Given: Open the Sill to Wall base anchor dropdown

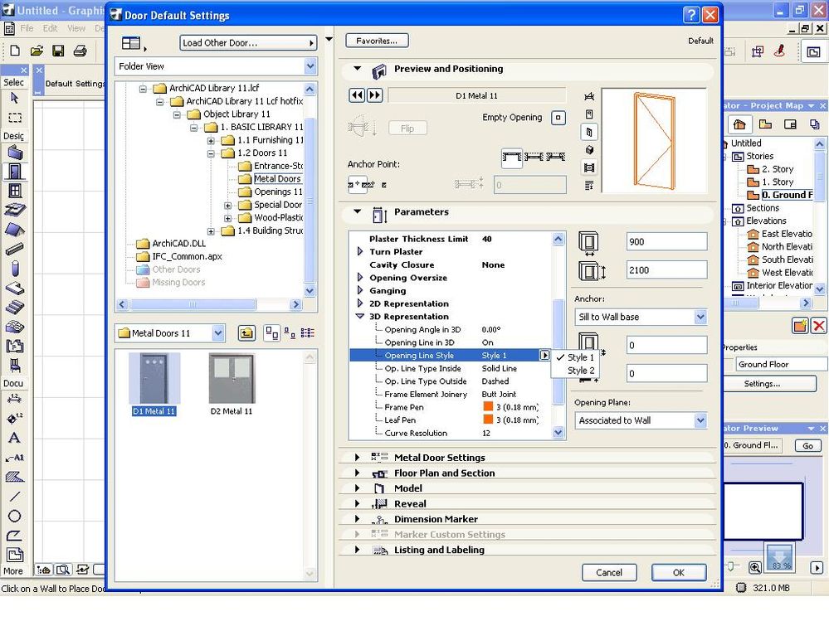Looking at the screenshot, I should (700, 317).
